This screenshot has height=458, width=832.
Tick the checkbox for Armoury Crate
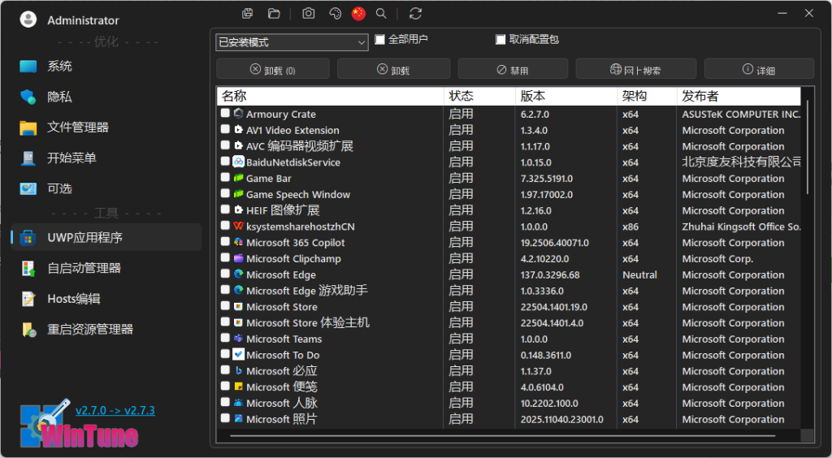225,114
